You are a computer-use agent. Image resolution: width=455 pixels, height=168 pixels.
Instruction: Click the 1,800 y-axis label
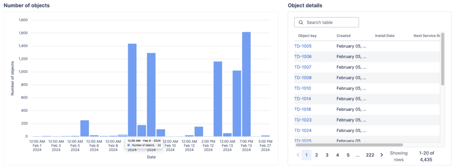point(23,20)
